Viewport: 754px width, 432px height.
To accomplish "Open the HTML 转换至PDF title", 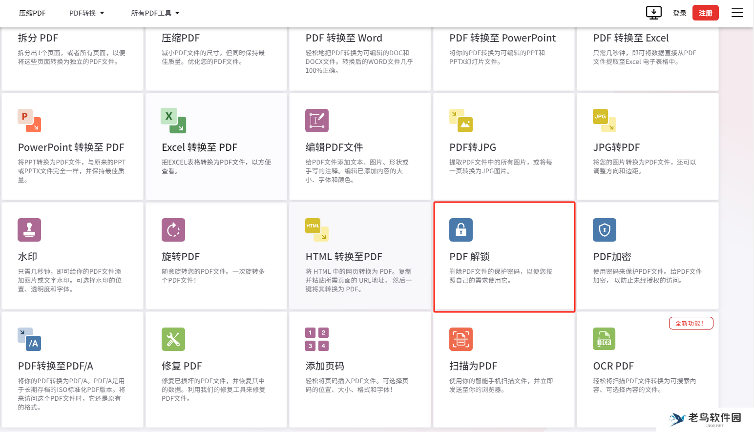I will click(344, 257).
